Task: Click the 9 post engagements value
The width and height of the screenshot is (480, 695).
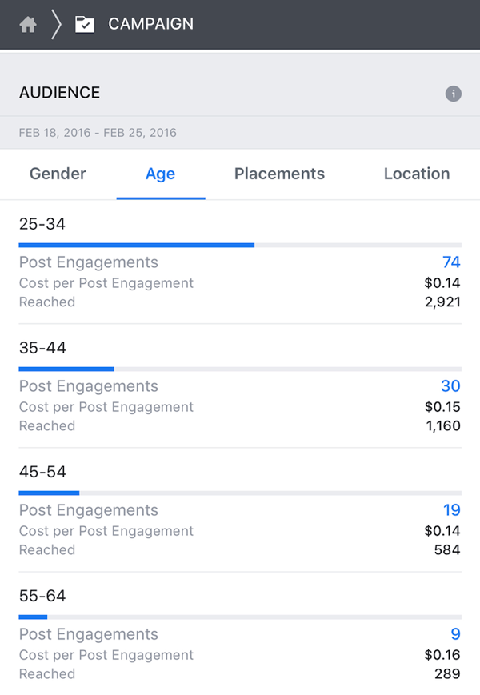Action: coord(455,634)
